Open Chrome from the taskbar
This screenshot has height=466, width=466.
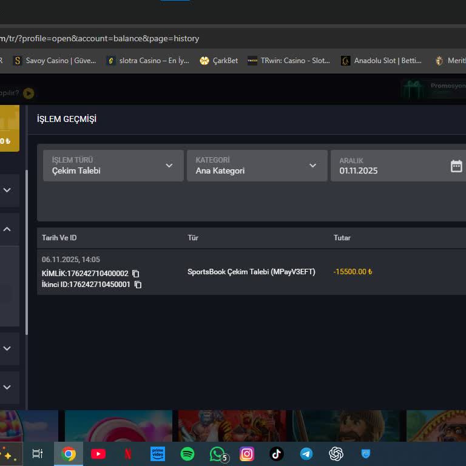[69, 453]
